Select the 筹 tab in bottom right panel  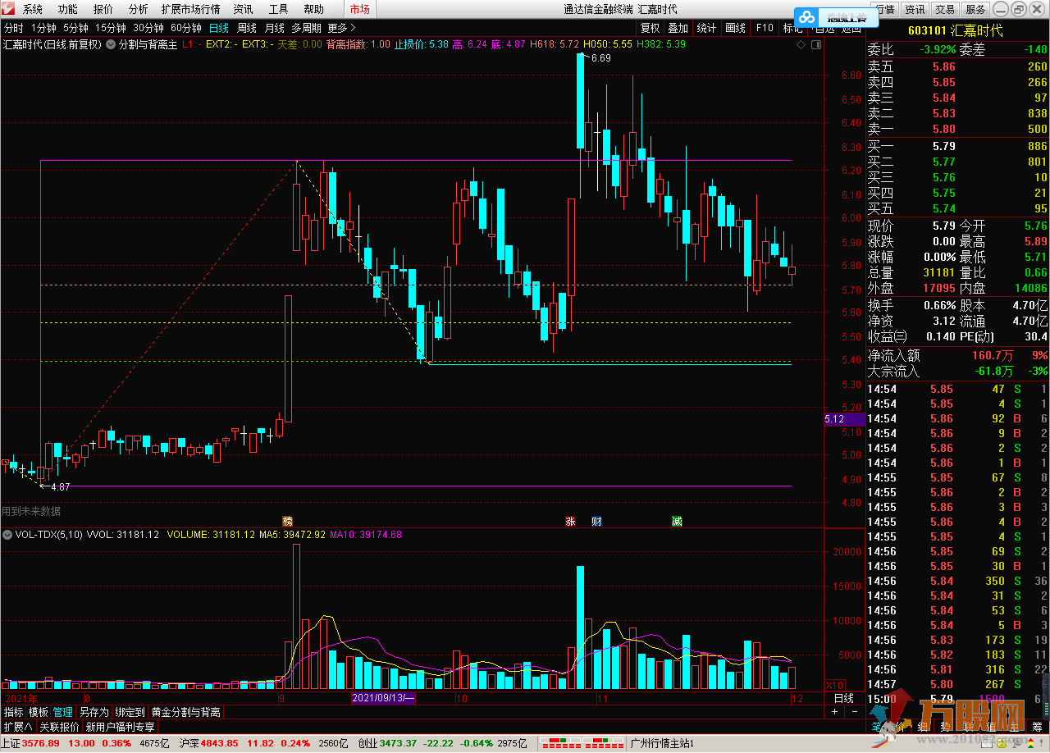click(x=1038, y=727)
